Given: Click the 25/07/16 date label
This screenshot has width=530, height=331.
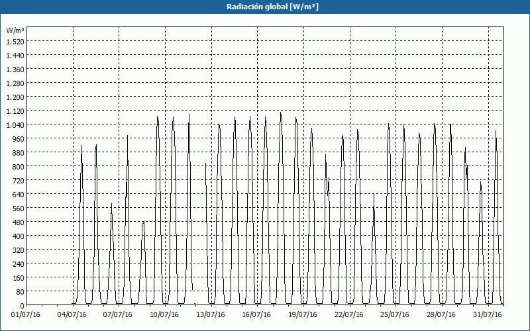Looking at the screenshot, I should pyautogui.click(x=395, y=315).
